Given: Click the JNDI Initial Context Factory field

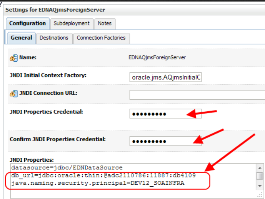Looking at the screenshot, I should [165, 77].
